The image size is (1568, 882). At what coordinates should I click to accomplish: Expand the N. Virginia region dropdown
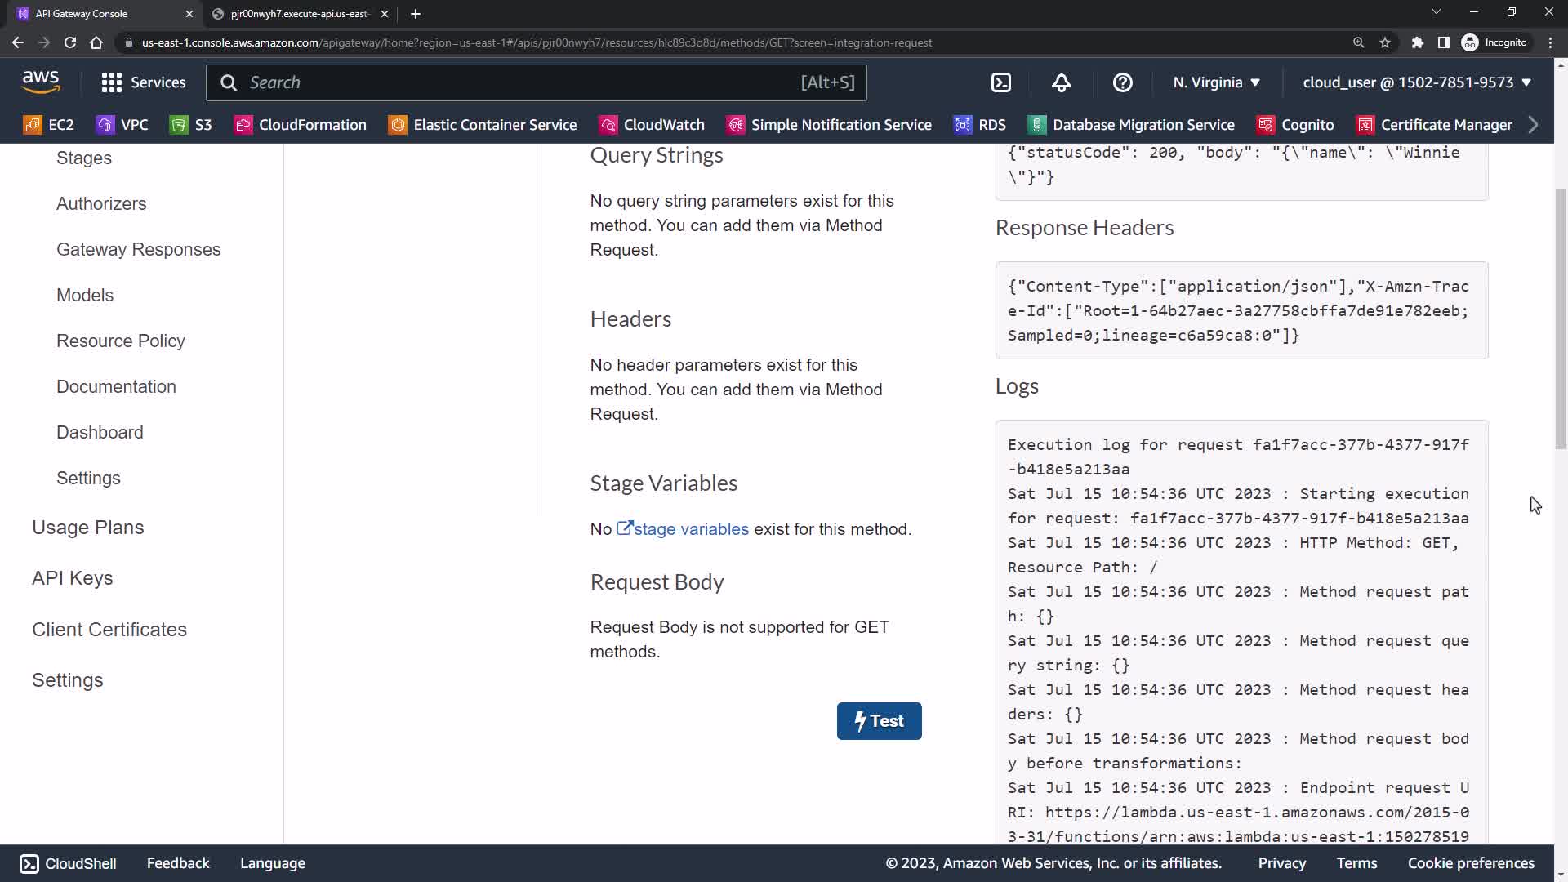click(x=1216, y=82)
